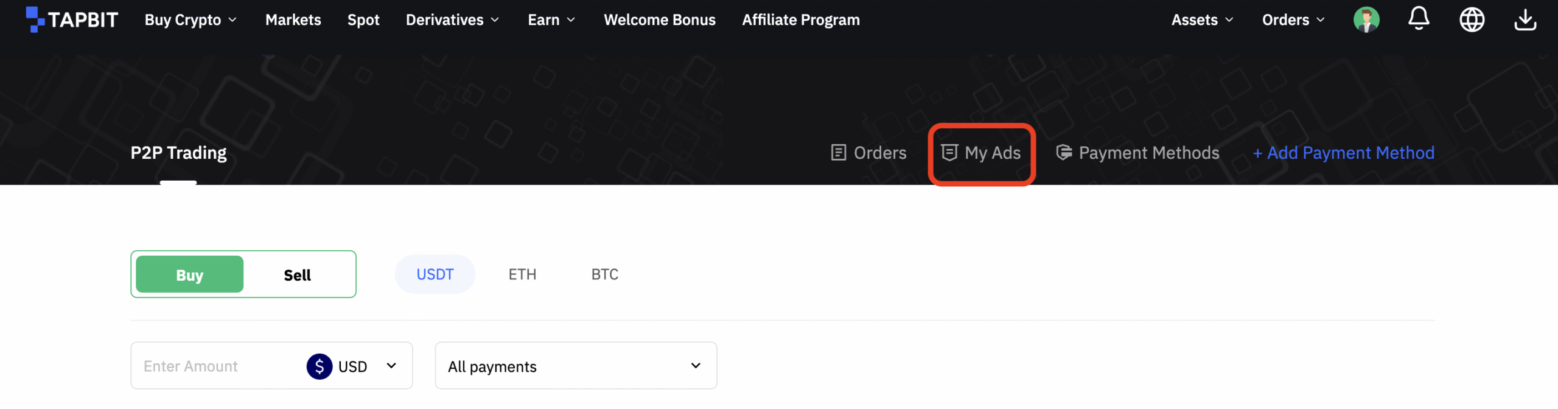The height and width of the screenshot is (409, 1558).
Task: Expand the All payments dropdown
Action: (575, 366)
